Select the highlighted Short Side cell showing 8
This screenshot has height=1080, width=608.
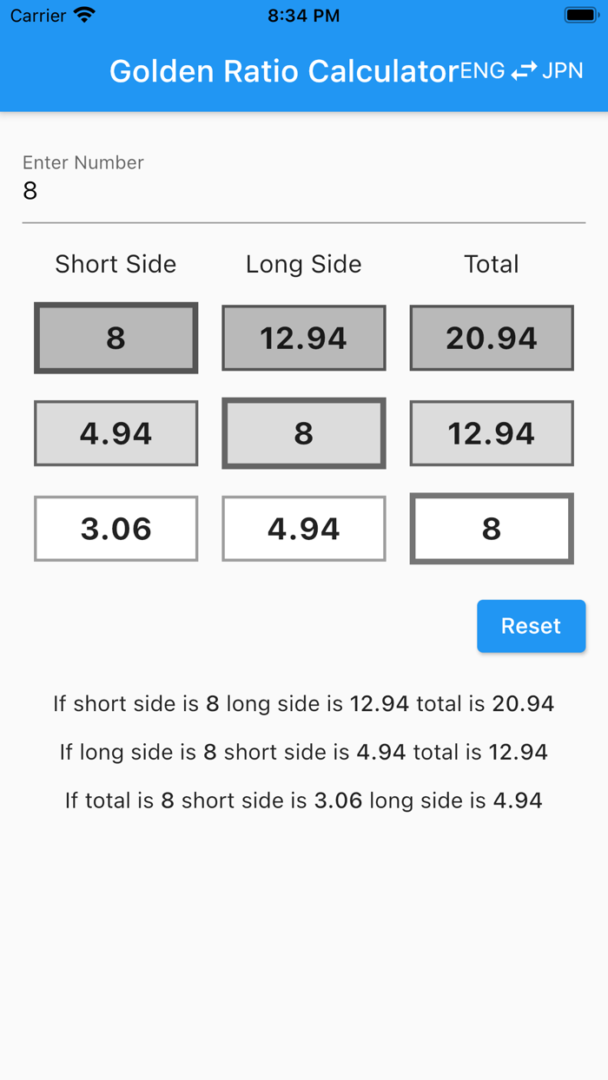click(116, 338)
